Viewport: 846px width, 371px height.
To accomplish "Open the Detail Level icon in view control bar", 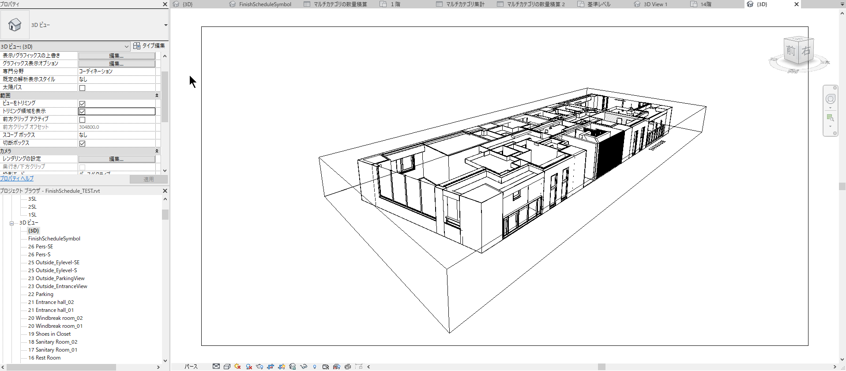I will (216, 367).
